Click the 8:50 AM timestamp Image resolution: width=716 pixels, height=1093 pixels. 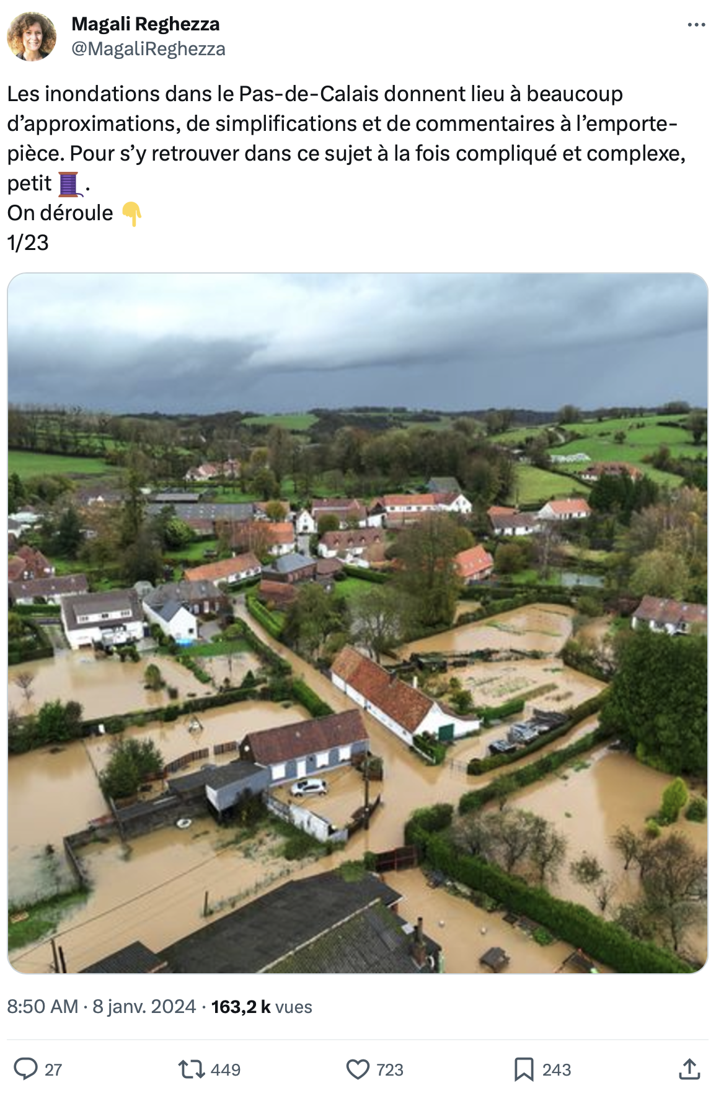click(43, 1006)
